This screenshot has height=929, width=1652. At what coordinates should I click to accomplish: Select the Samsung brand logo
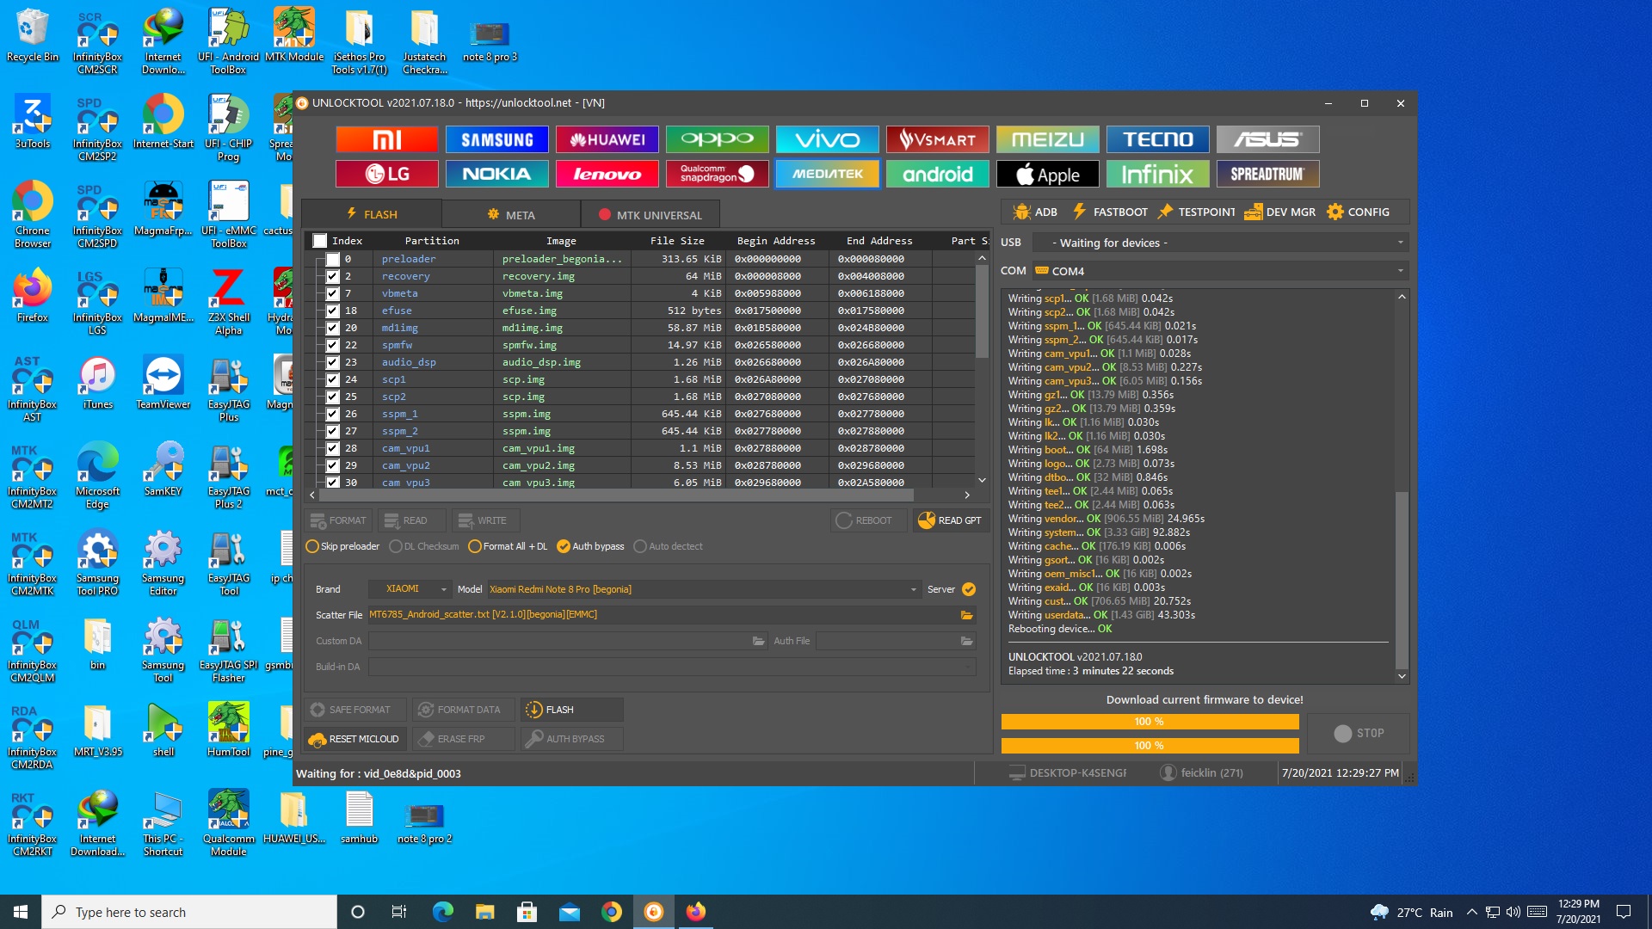pyautogui.click(x=496, y=139)
